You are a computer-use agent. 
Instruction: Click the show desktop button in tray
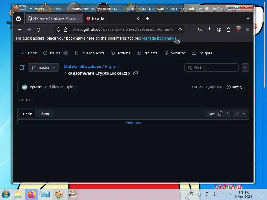(x=260, y=194)
